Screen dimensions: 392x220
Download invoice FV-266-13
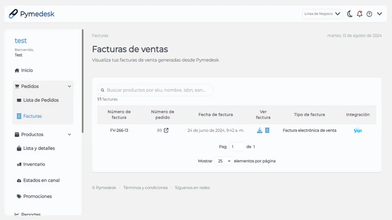coord(260,130)
